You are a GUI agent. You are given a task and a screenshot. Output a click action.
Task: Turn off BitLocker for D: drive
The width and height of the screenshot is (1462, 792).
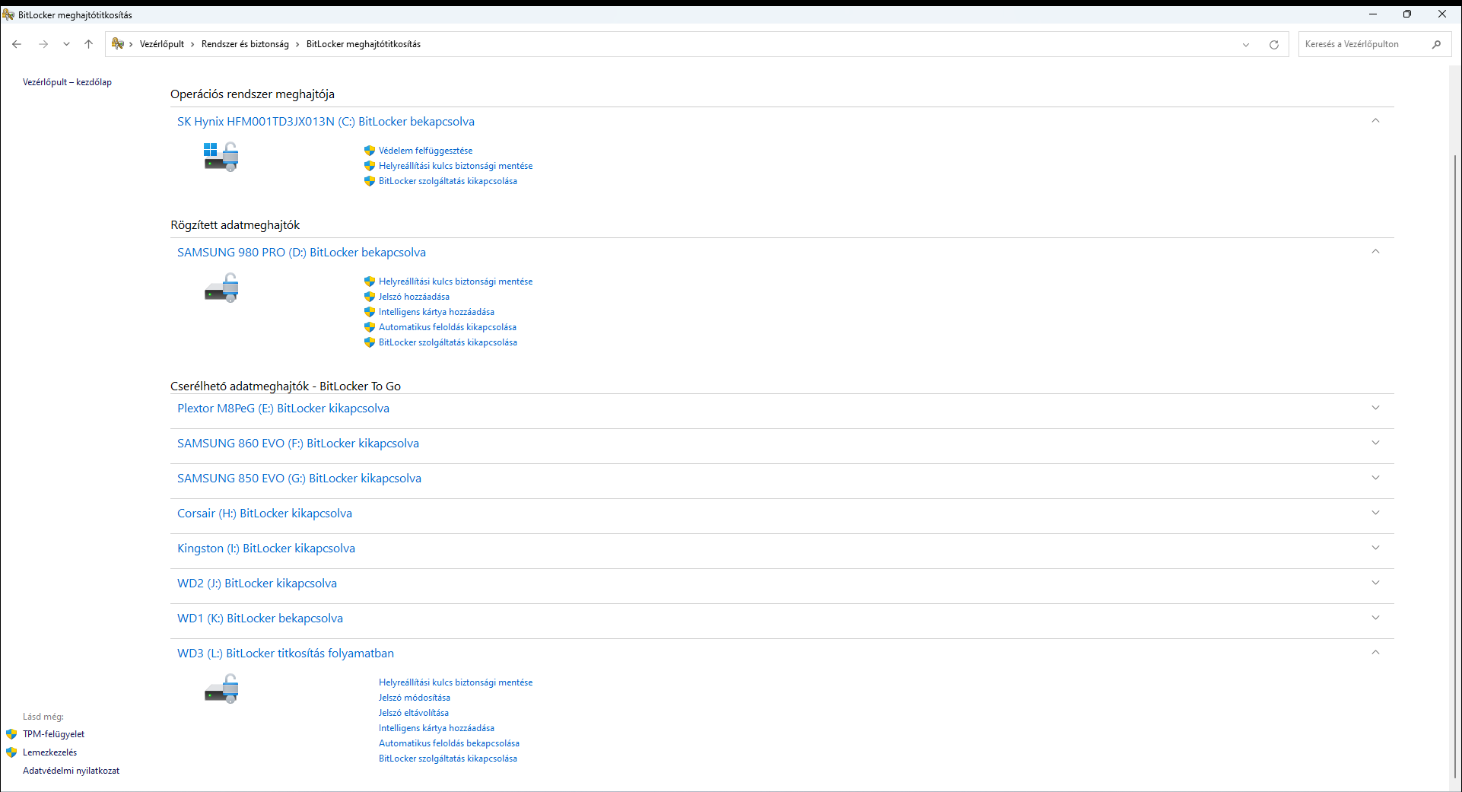[448, 342]
